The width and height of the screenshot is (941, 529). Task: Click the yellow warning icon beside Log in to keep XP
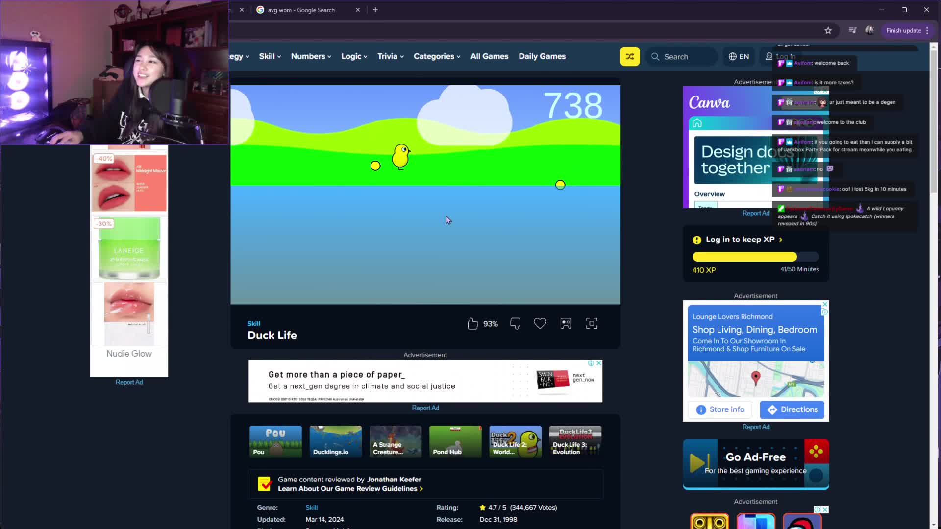(x=696, y=240)
